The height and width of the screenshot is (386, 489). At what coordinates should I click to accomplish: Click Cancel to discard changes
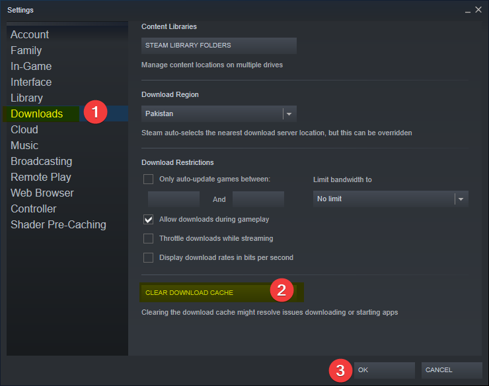click(x=451, y=370)
